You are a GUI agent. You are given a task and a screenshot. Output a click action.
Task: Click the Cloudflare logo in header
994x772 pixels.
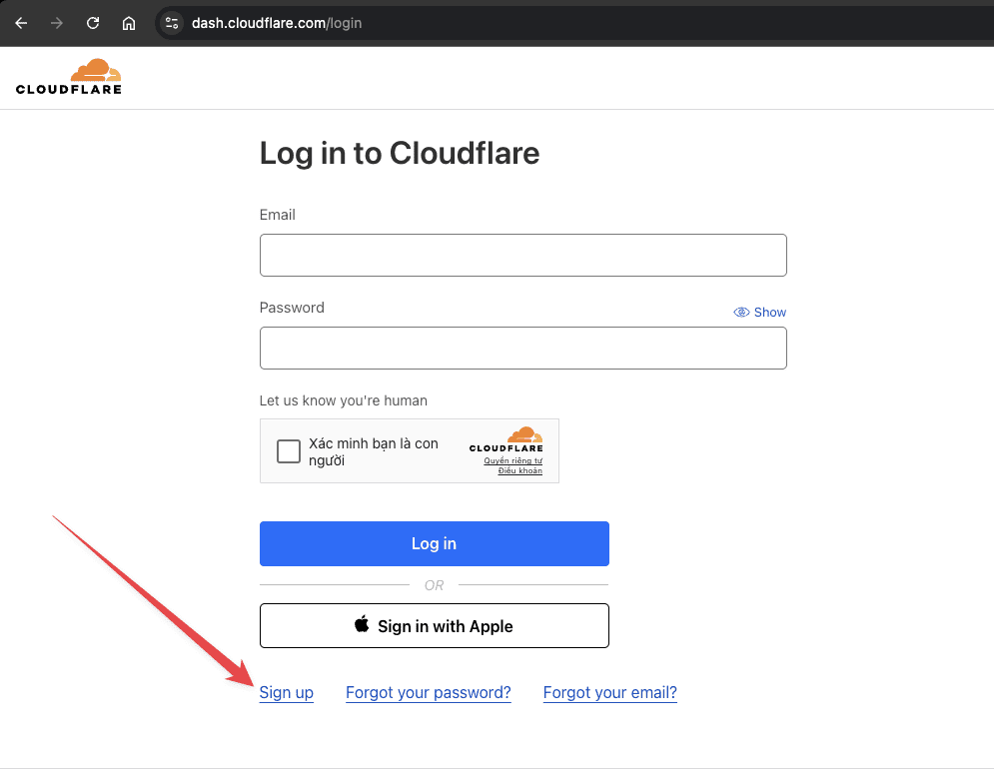(x=69, y=77)
